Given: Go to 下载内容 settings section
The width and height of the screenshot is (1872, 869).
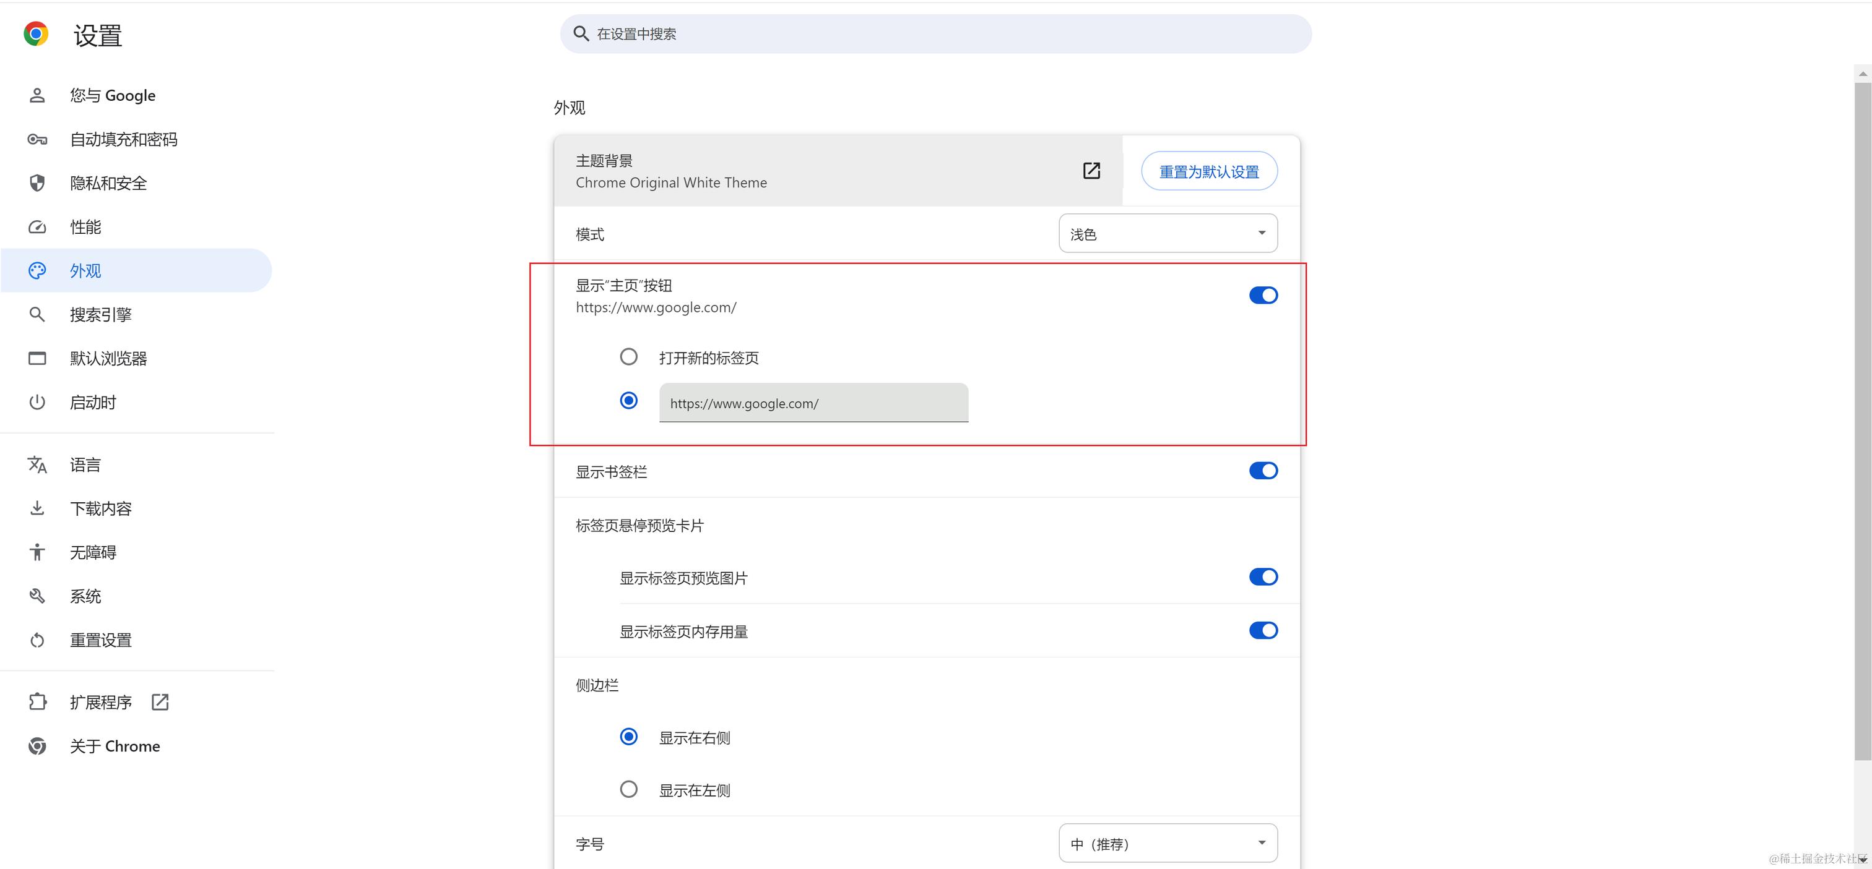Looking at the screenshot, I should coord(100,508).
